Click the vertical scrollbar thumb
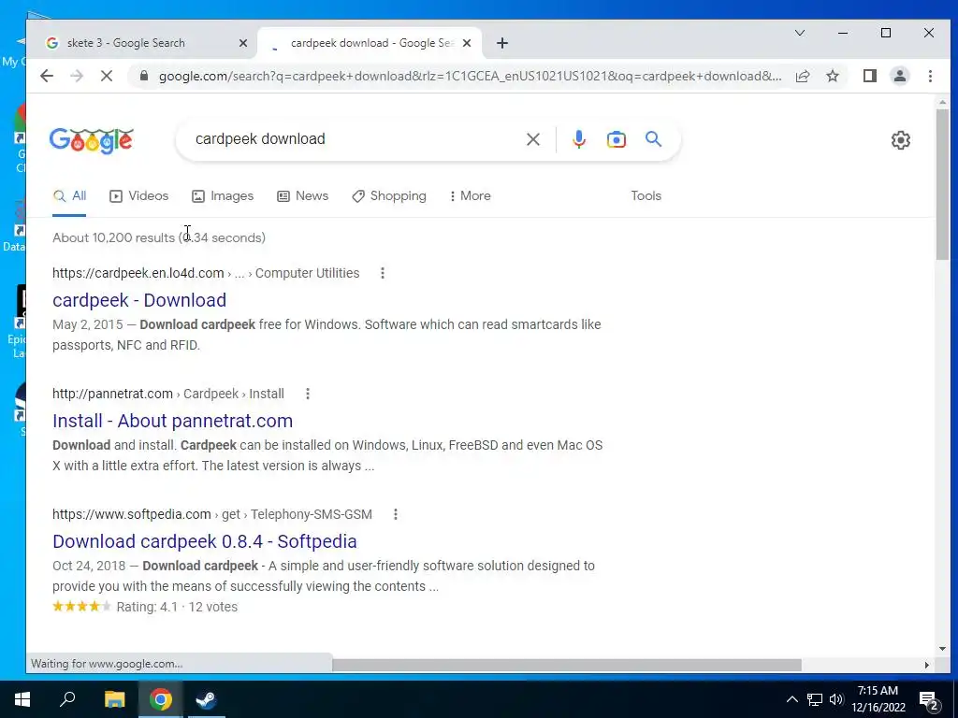Viewport: 958px width, 718px height. (942, 183)
